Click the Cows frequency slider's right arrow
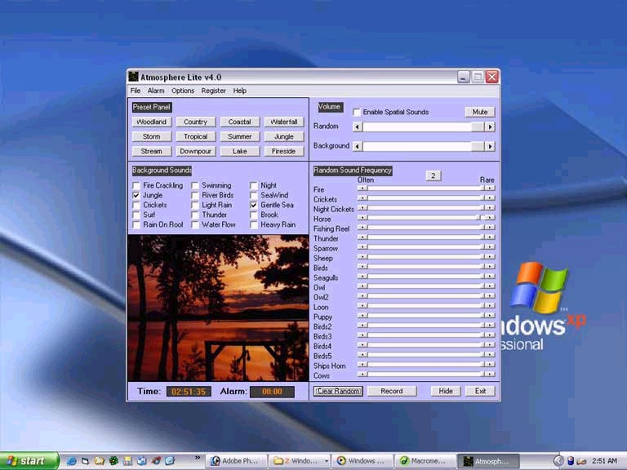Image resolution: width=627 pixels, height=470 pixels. coord(490,374)
